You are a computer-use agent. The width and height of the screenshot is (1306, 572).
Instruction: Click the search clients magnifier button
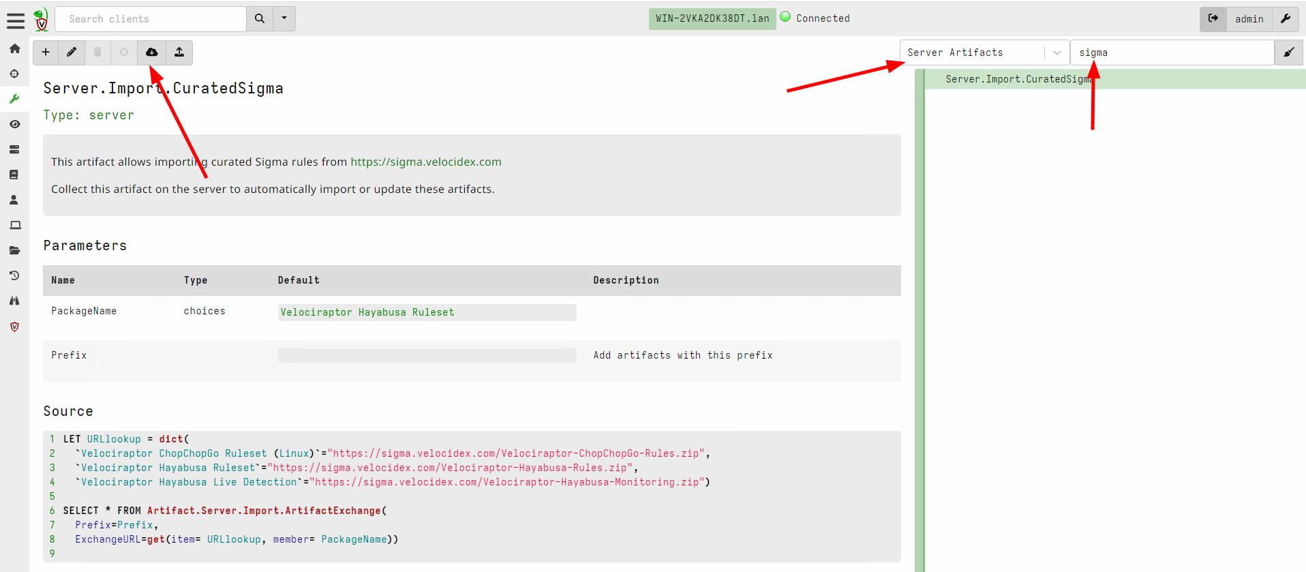pos(260,19)
